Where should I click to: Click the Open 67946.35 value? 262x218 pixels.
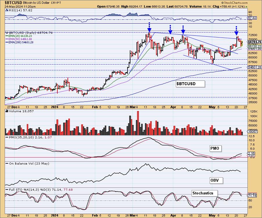point(108,7)
